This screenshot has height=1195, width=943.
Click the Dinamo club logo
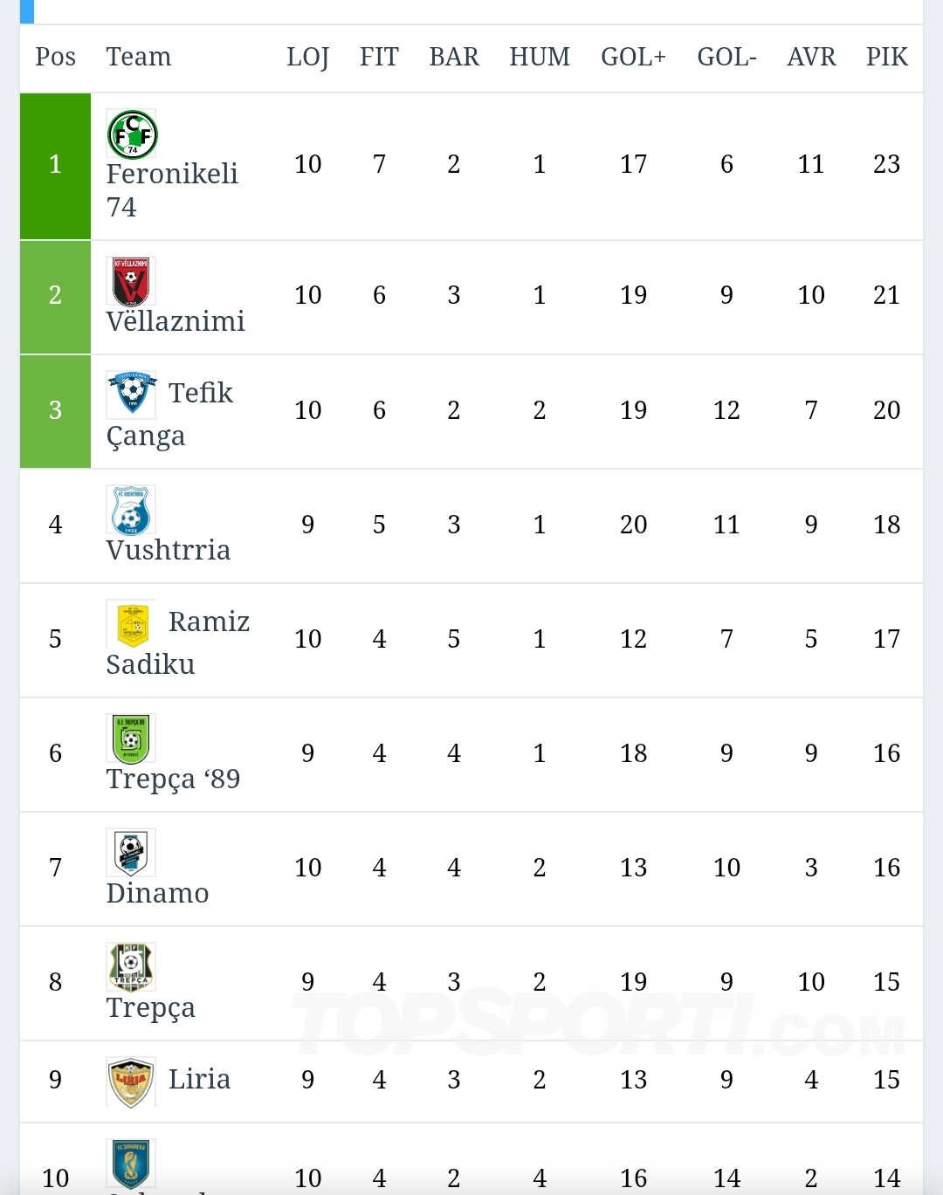pyautogui.click(x=131, y=852)
